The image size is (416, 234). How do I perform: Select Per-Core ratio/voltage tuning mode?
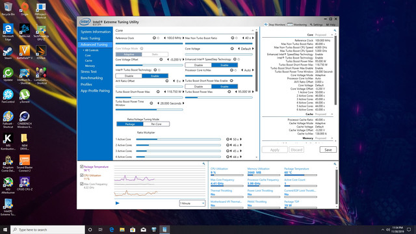tap(156, 124)
